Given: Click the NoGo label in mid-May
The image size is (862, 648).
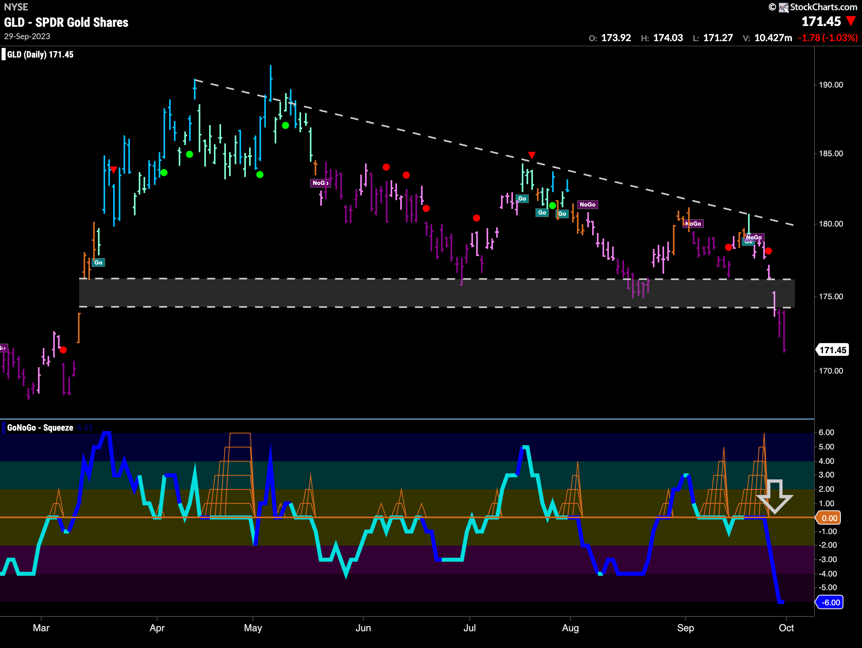Looking at the screenshot, I should [320, 183].
